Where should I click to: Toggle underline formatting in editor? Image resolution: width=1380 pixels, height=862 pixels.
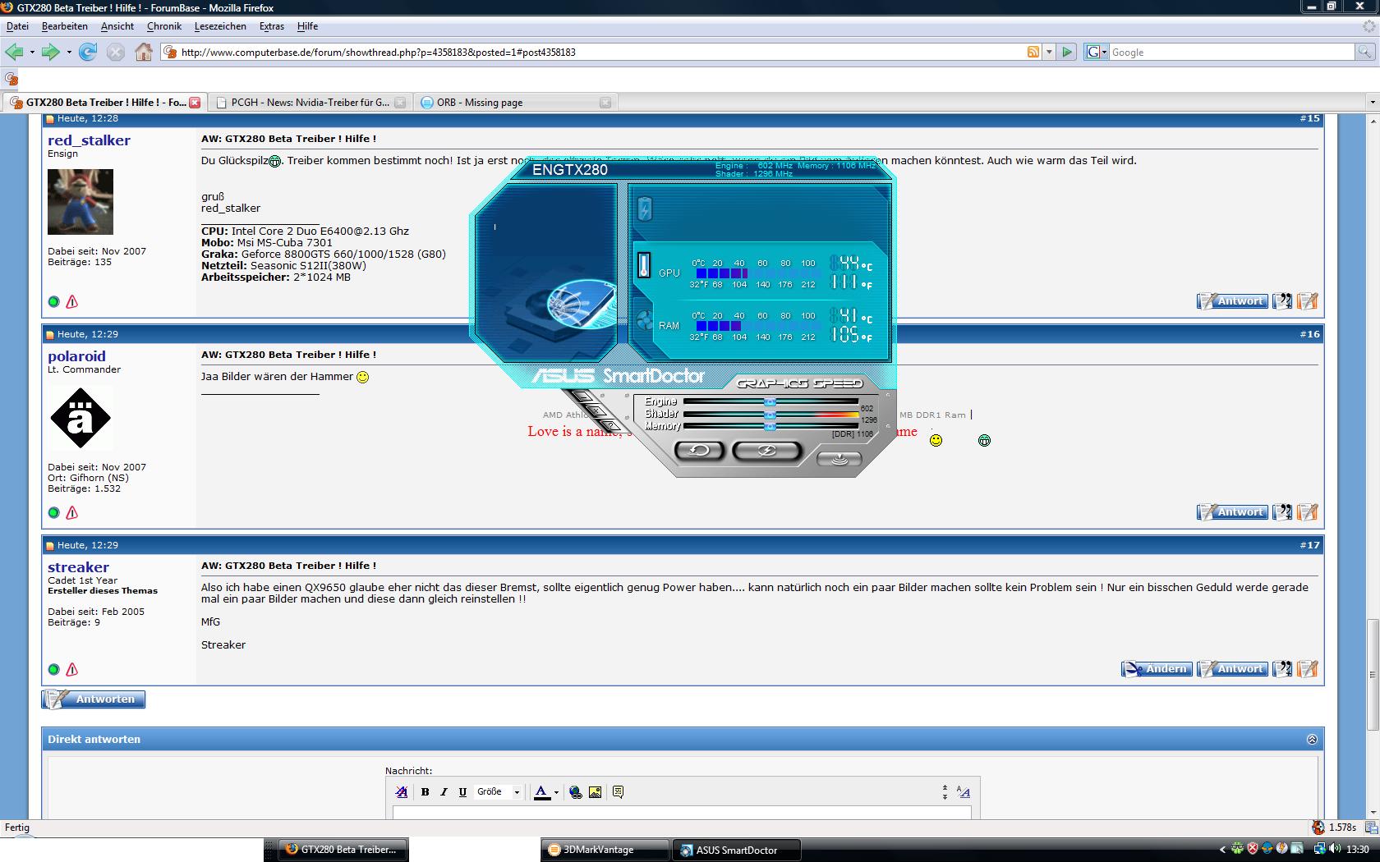point(462,792)
